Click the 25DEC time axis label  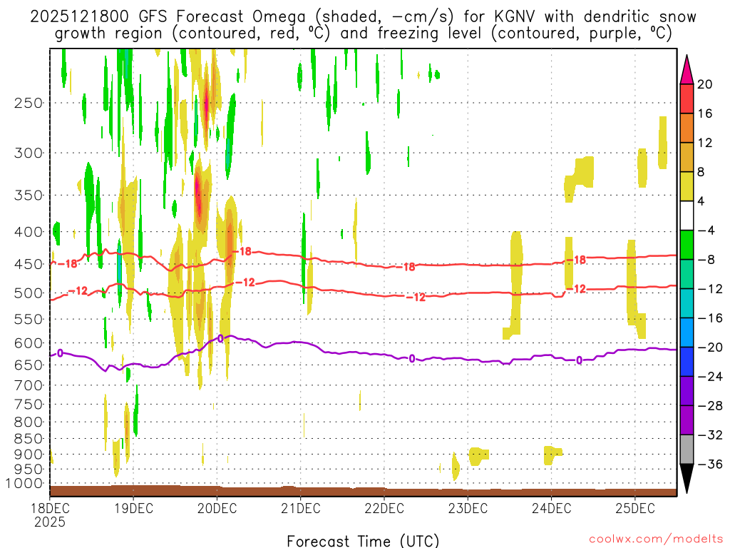(635, 508)
